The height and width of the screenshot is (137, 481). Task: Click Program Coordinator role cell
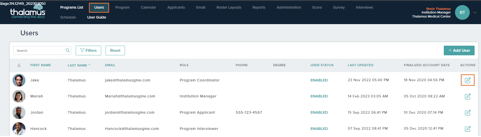point(200,80)
